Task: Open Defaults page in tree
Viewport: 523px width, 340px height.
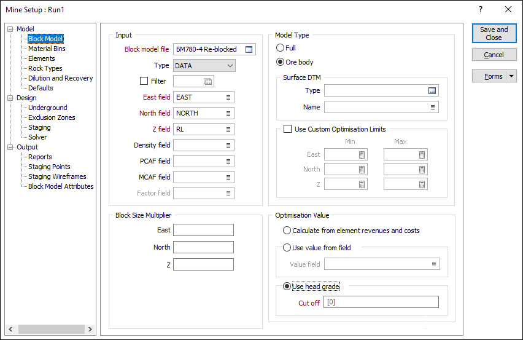Action: [41, 88]
